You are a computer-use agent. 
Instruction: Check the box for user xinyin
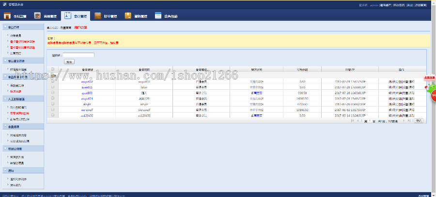point(53,104)
